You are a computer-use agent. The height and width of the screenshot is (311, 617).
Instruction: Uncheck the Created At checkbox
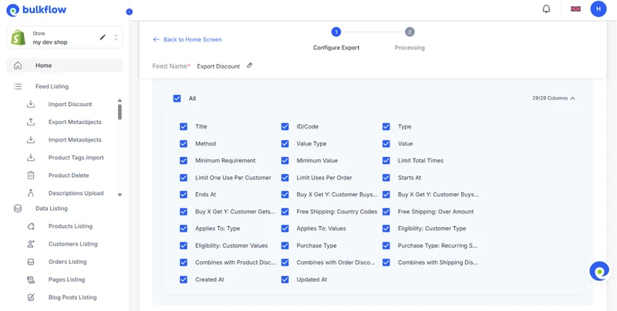point(184,279)
